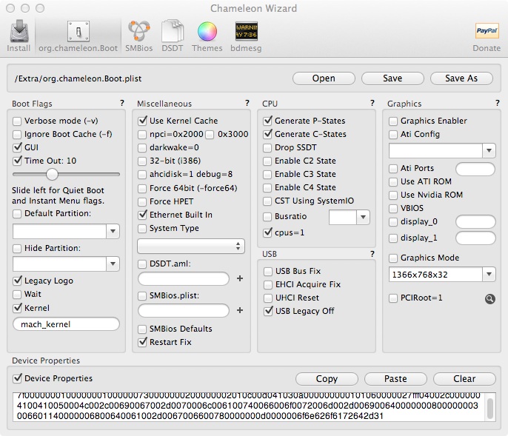Open Graphics section help question mark
The height and width of the screenshot is (436, 508).
coord(498,103)
